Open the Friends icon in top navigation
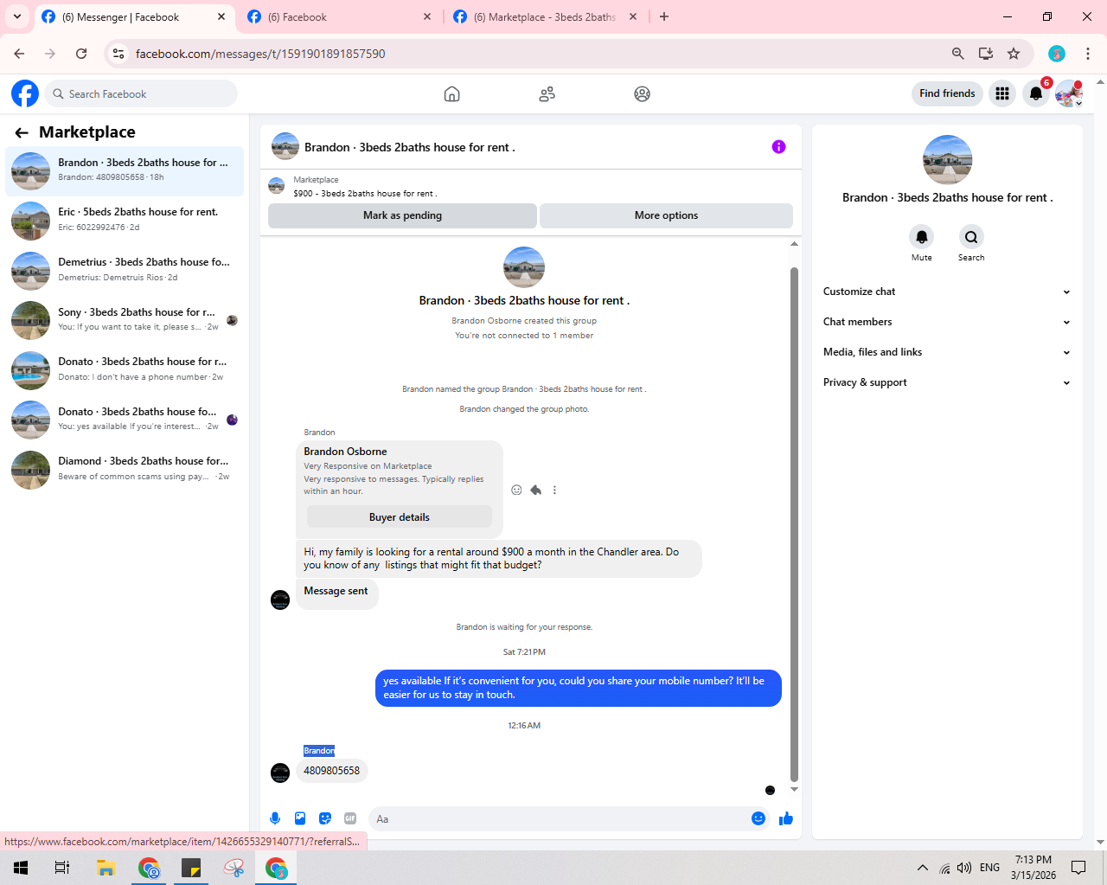This screenshot has height=885, width=1107. click(547, 94)
